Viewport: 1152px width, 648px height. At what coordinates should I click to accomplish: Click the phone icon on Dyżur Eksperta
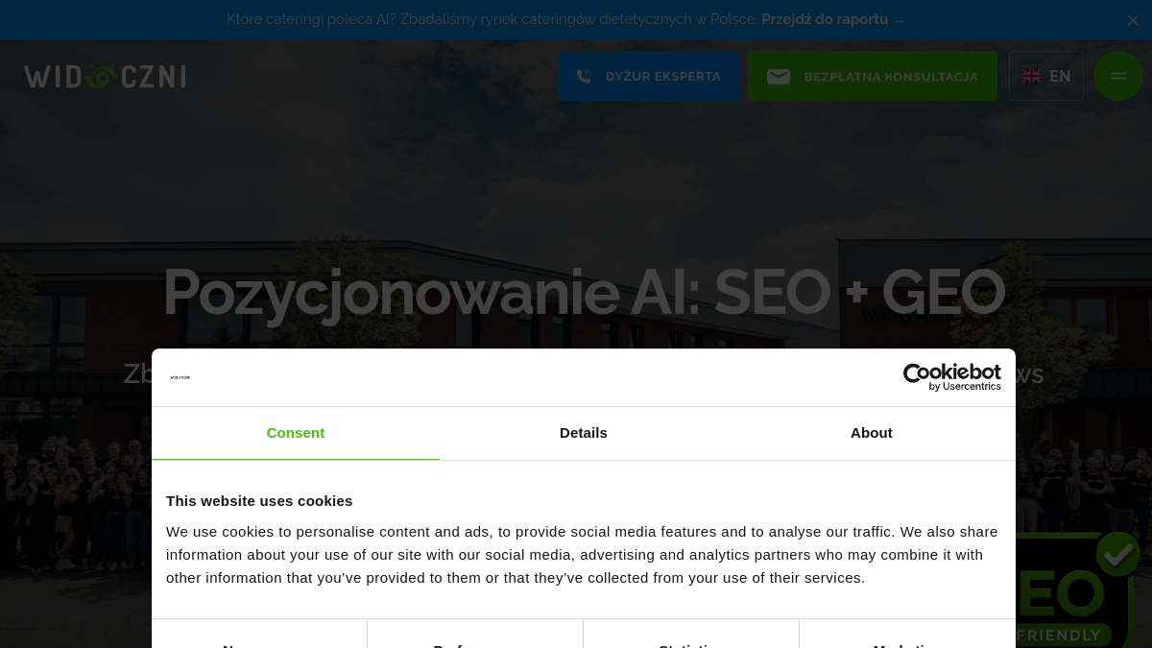click(584, 77)
